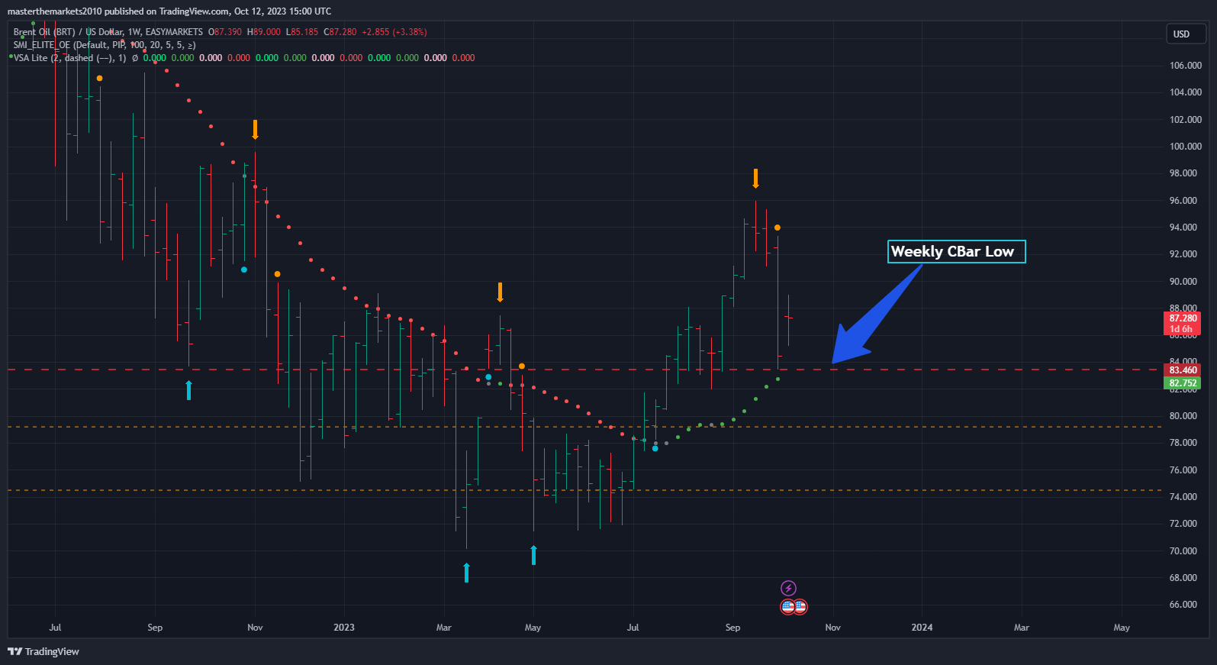Click the 2024 label on time axis
Screen dimensions: 1217x665
(x=922, y=628)
